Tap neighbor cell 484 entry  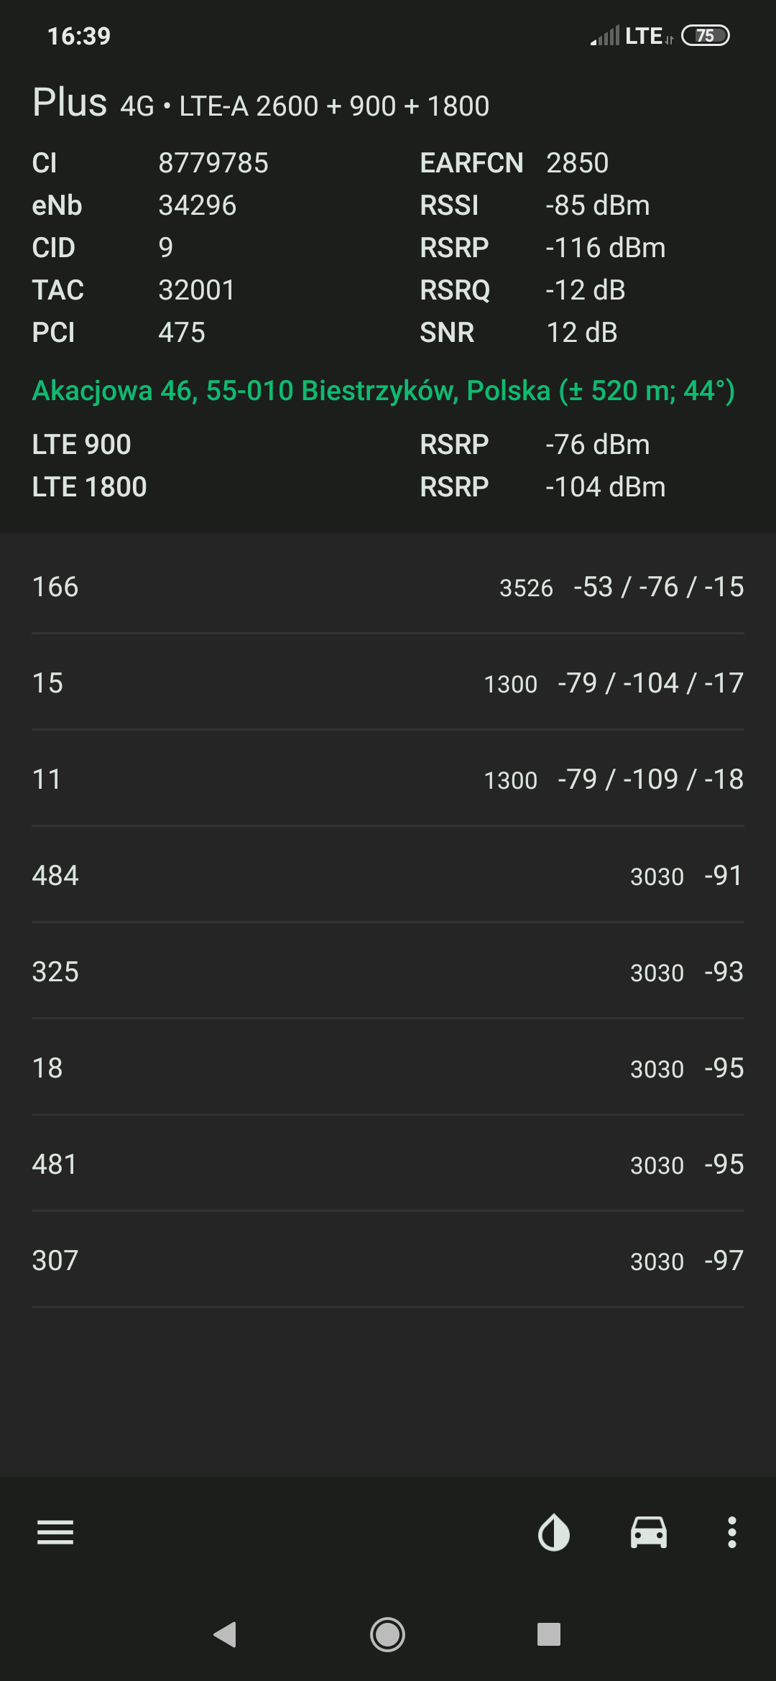[388, 876]
